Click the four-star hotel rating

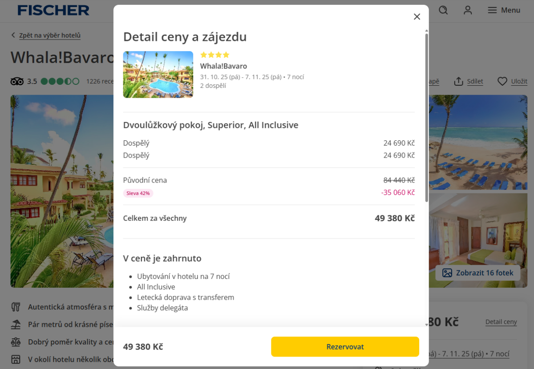pos(214,55)
